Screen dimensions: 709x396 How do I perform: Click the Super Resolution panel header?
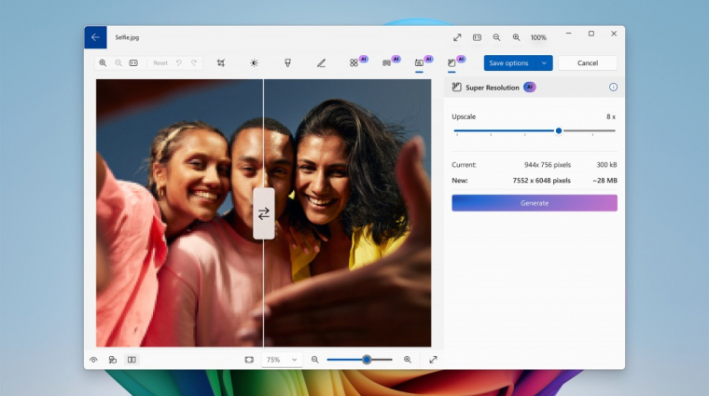point(534,88)
